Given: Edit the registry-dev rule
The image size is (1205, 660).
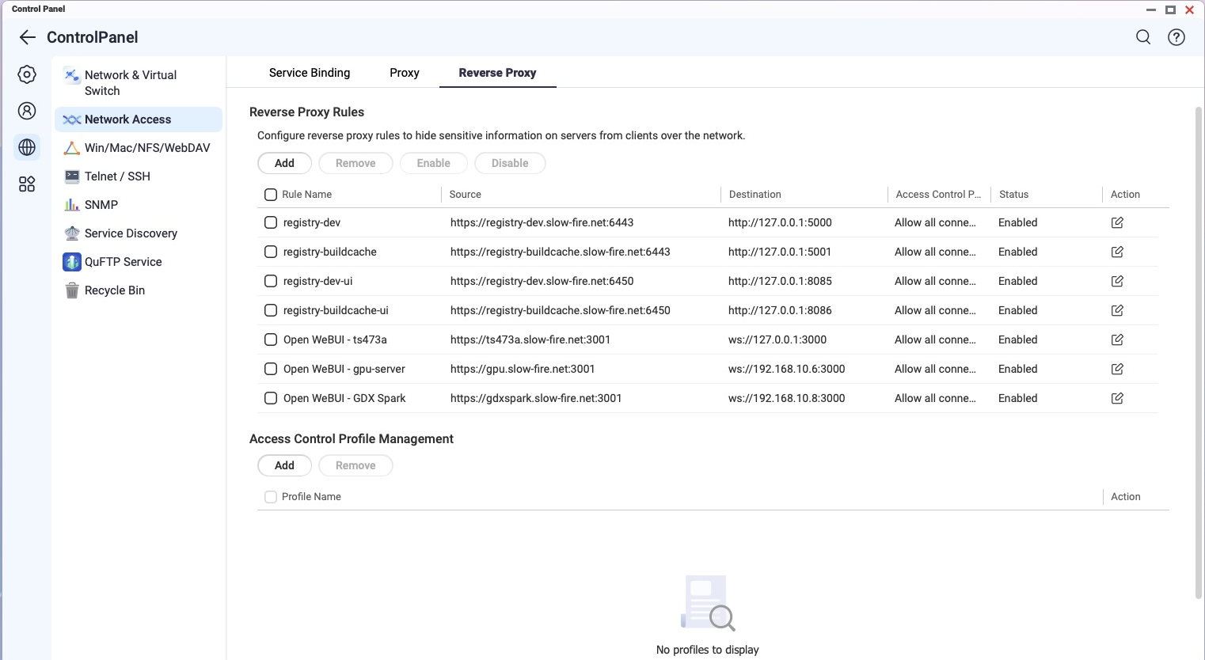Looking at the screenshot, I should (1117, 223).
